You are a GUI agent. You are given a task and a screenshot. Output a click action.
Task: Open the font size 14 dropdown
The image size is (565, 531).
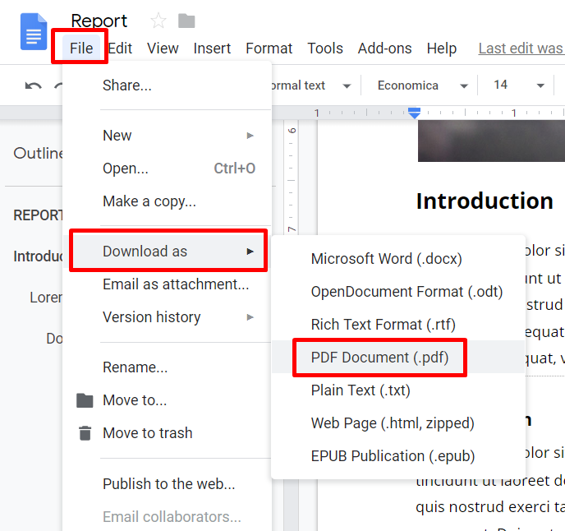518,85
